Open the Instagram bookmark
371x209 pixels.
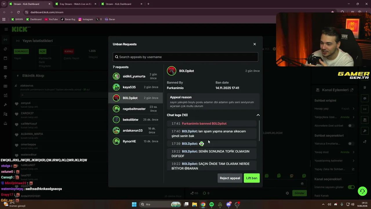click(x=86, y=19)
